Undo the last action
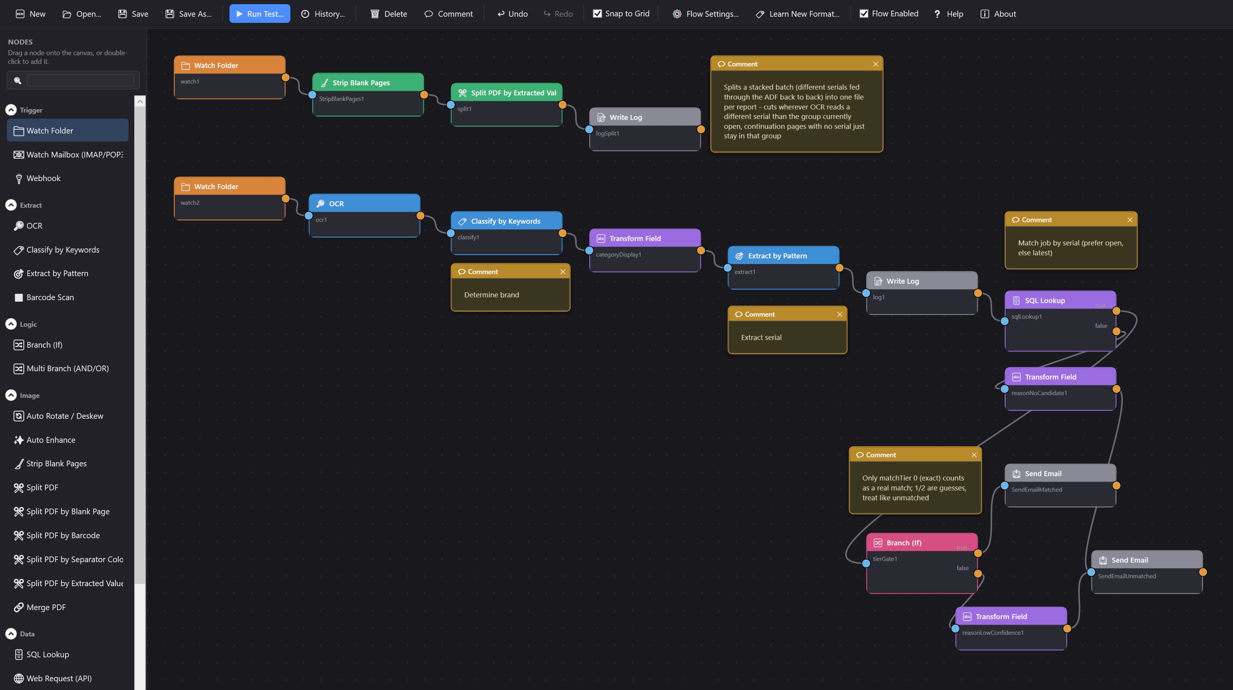The width and height of the screenshot is (1233, 690). click(x=512, y=14)
